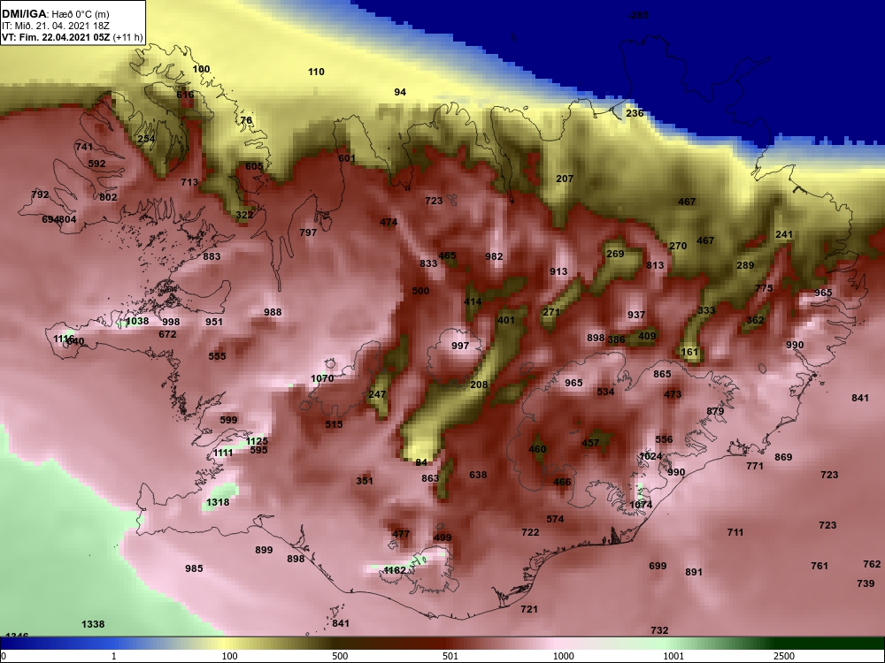Select the value 84 in the yellow area
The height and width of the screenshot is (663, 885).
pyautogui.click(x=421, y=463)
